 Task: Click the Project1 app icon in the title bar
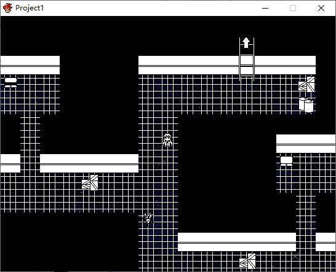tap(8, 8)
